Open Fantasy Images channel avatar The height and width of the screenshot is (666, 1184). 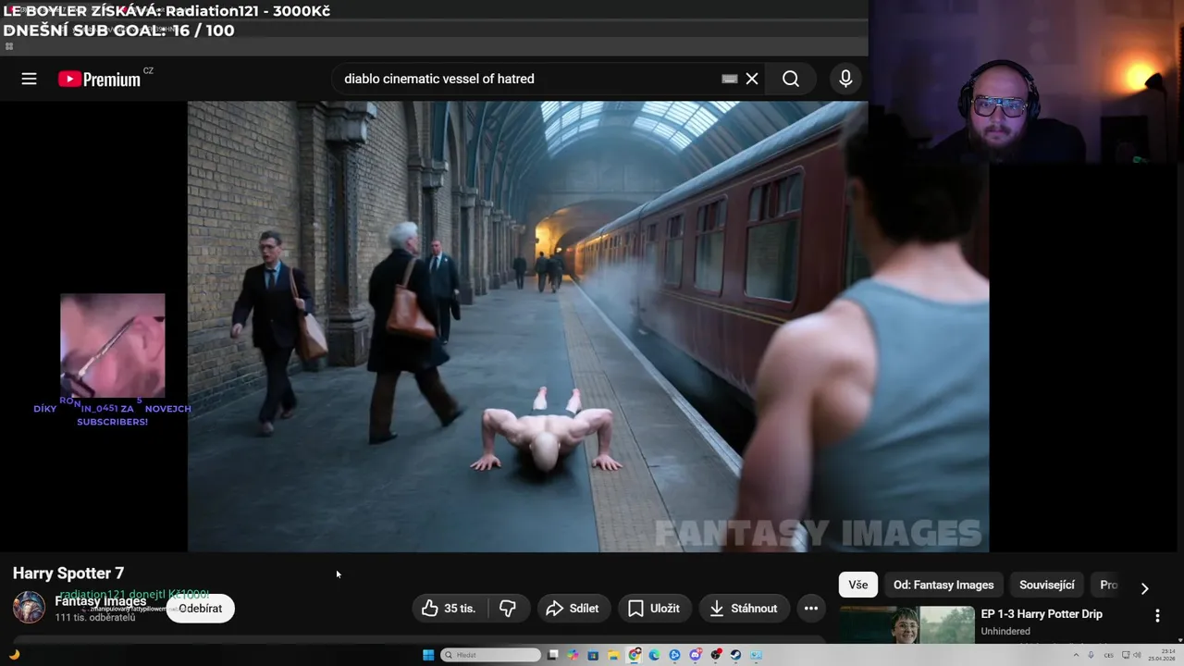[29, 608]
